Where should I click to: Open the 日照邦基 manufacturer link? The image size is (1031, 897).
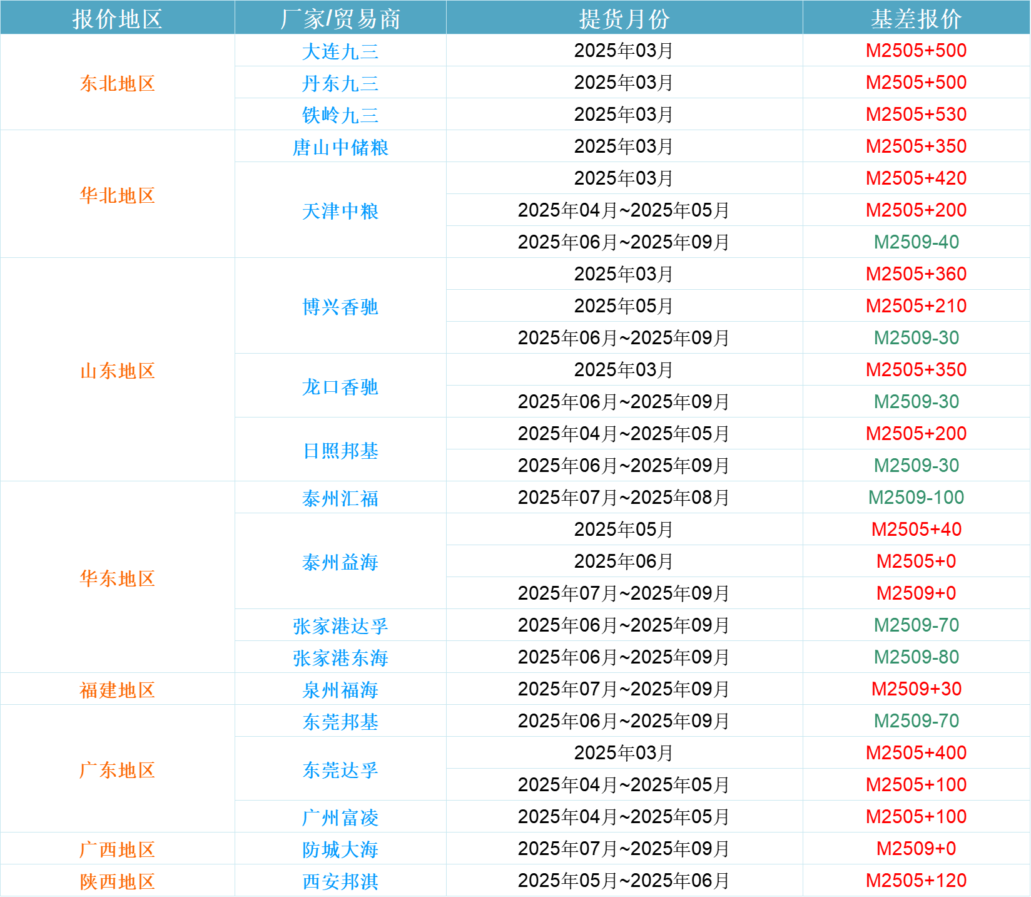click(340, 451)
